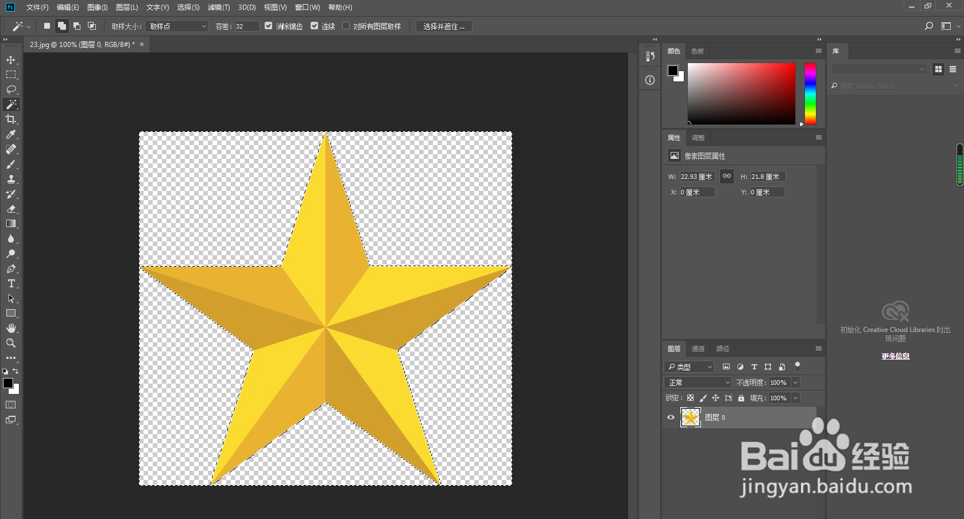Hide layer 图层 0 with eye icon
Viewport: 964px width, 519px height.
coord(671,417)
